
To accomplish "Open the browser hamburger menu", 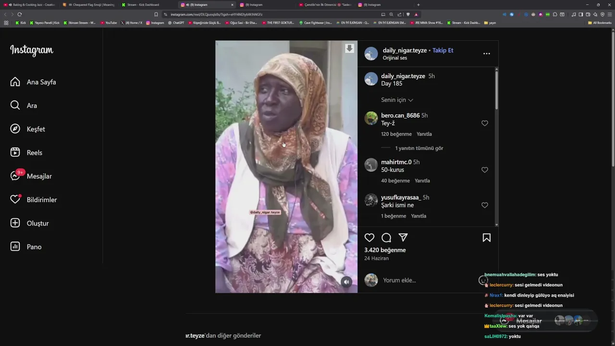I will click(610, 14).
